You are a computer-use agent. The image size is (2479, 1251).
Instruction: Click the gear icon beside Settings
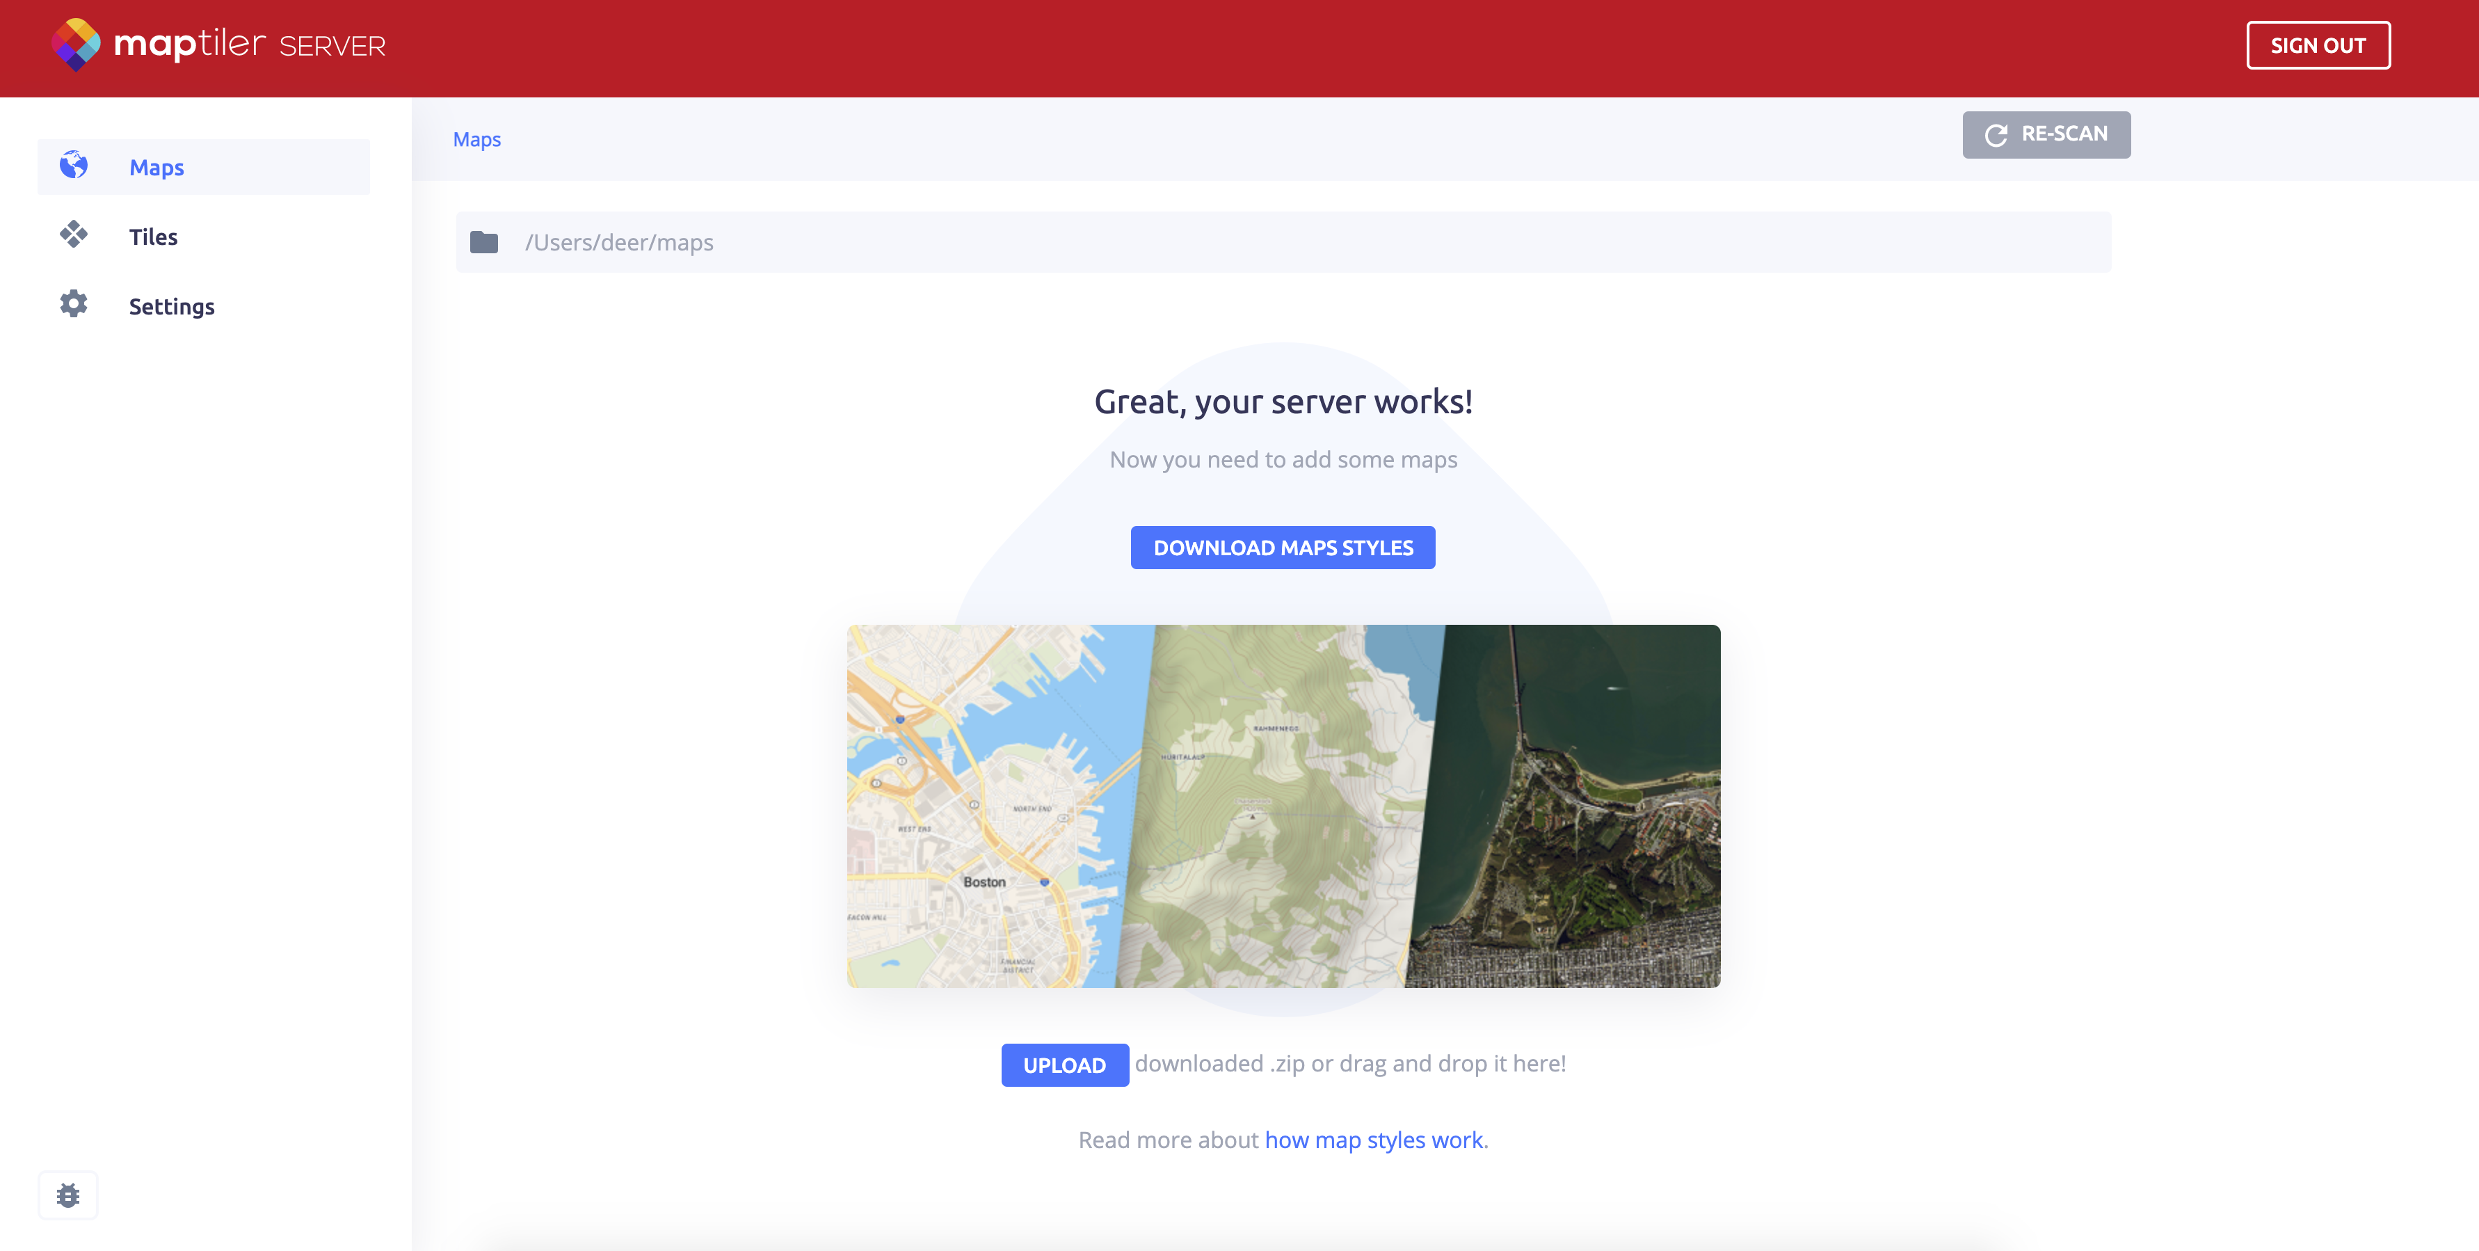pyautogui.click(x=73, y=304)
